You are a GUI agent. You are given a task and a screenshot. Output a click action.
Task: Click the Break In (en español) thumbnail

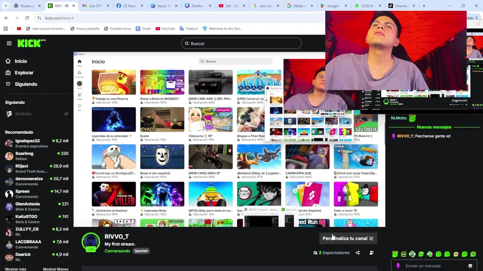(x=162, y=157)
